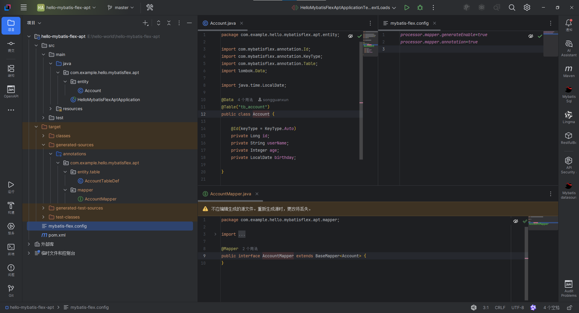This screenshot has height=313, width=579.
Task: Start the debugger
Action: pyautogui.click(x=420, y=8)
